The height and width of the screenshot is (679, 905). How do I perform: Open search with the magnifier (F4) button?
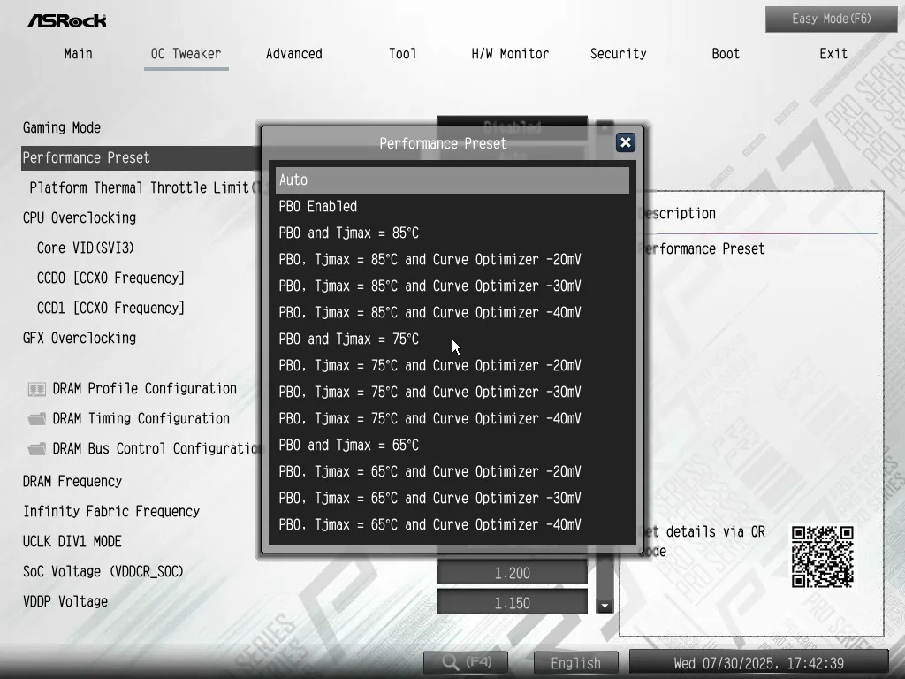pyautogui.click(x=466, y=662)
